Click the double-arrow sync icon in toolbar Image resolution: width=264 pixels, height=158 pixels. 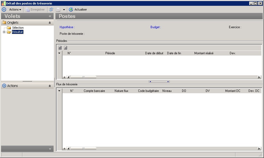pyautogui.click(x=51, y=9)
